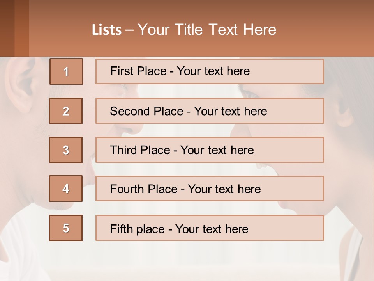Click the bold word Lists in the title
374x281 pixels.
107,30
